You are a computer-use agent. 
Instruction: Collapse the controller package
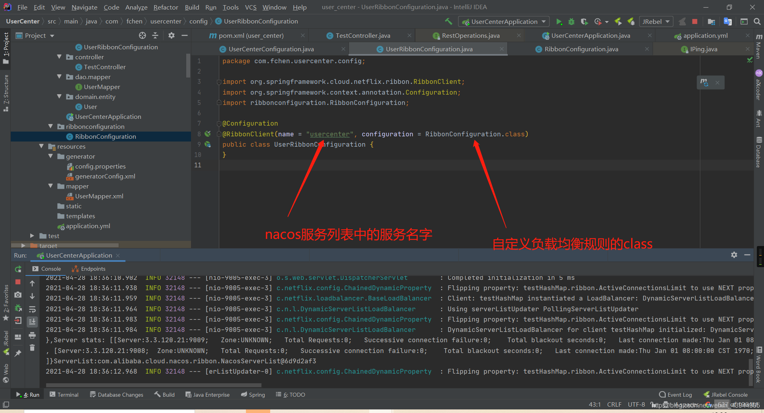click(x=59, y=57)
